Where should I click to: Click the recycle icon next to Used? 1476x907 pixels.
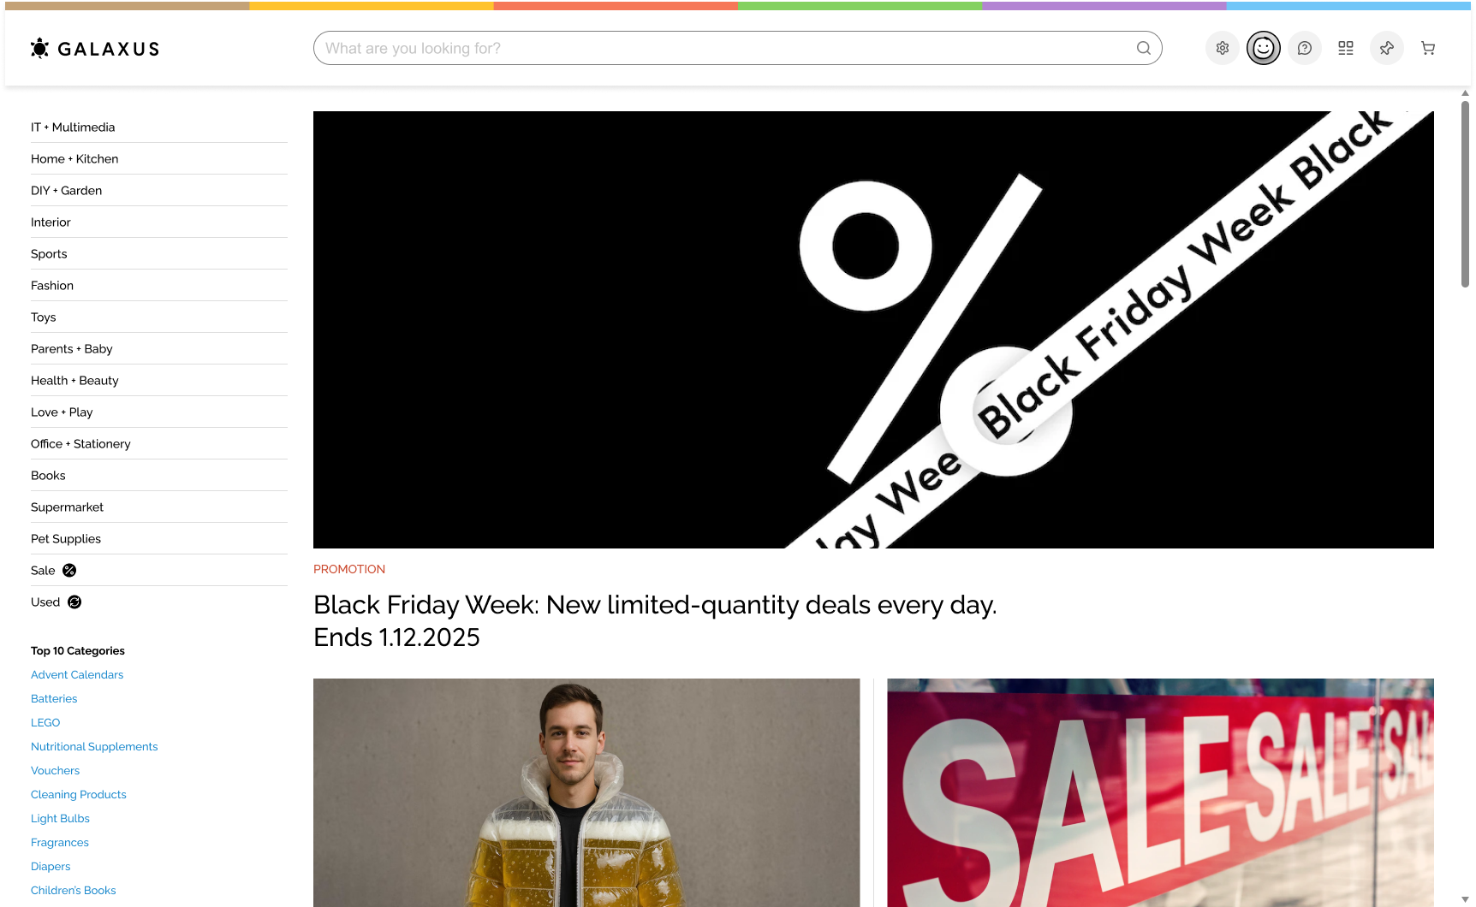click(x=74, y=602)
